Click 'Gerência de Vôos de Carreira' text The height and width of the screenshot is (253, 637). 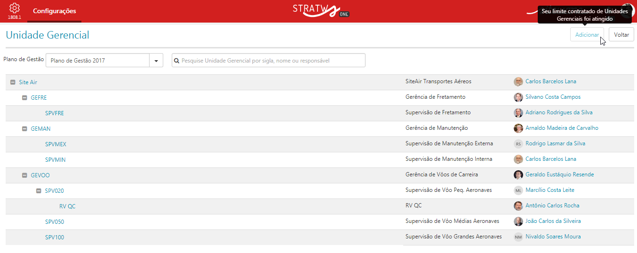click(x=442, y=174)
